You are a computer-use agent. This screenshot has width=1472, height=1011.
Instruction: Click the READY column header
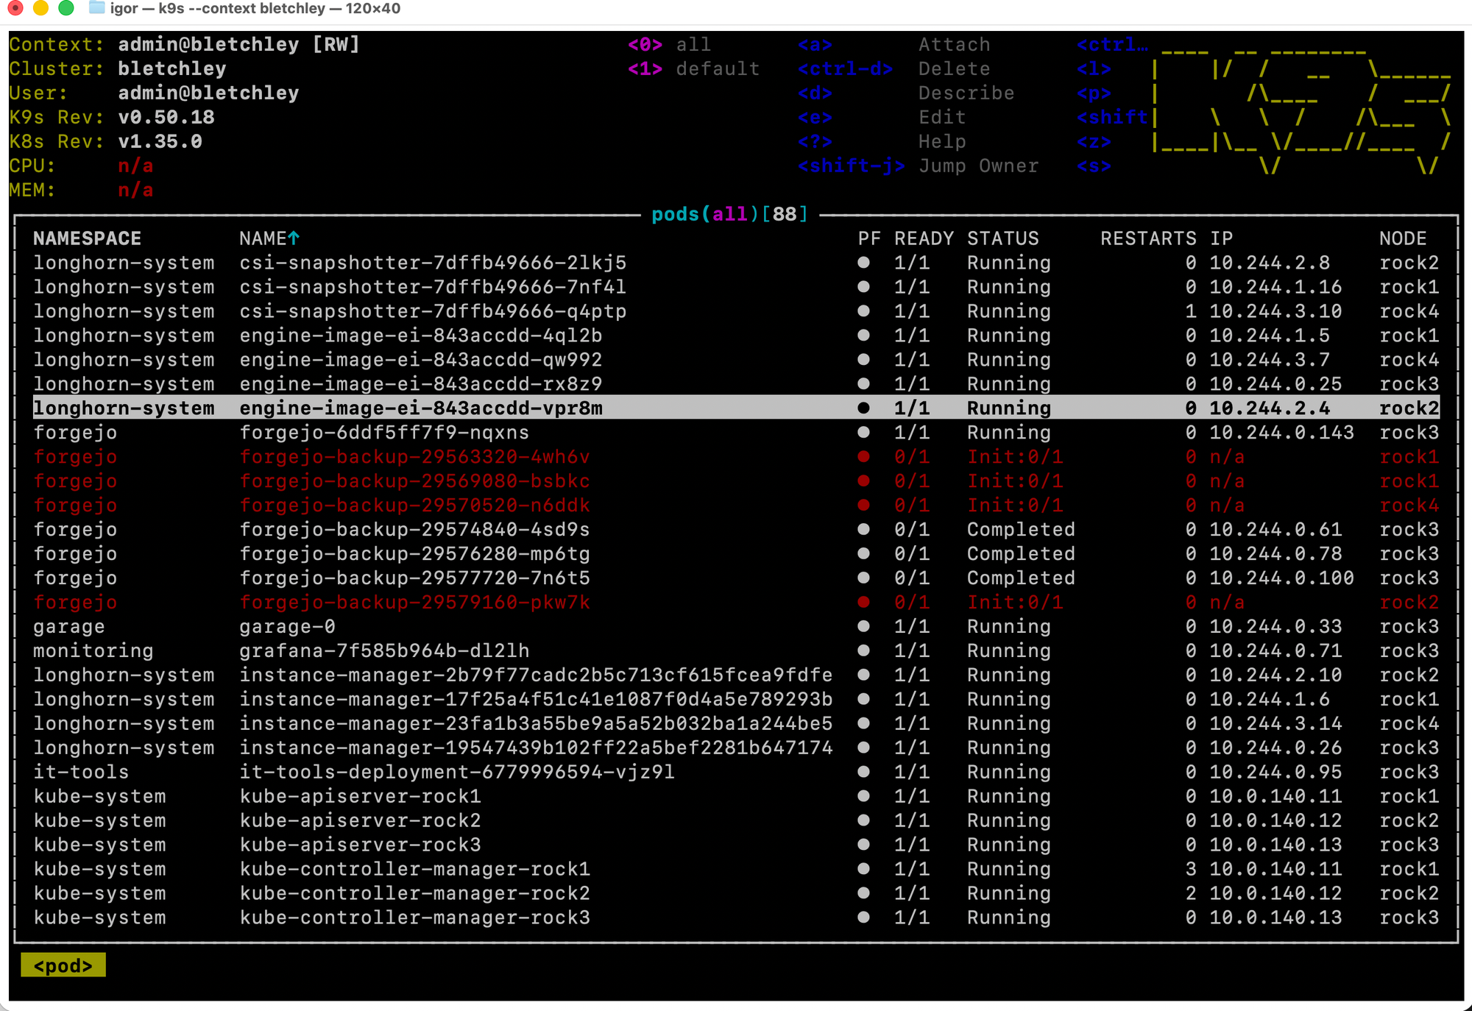point(924,238)
